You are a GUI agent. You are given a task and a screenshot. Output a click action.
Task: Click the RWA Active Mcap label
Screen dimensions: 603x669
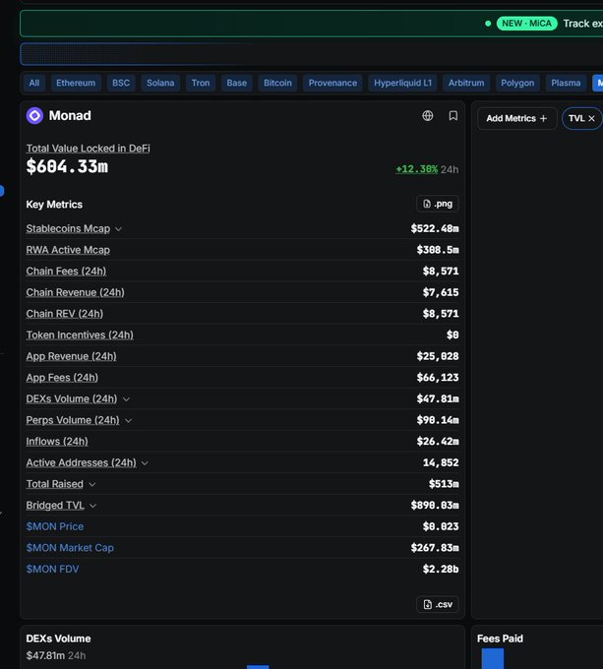point(68,250)
